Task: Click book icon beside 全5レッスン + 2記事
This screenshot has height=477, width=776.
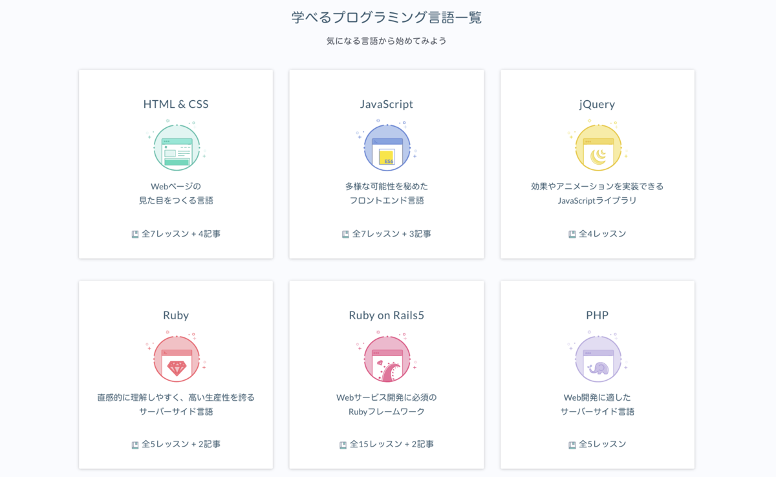Action: pos(135,445)
